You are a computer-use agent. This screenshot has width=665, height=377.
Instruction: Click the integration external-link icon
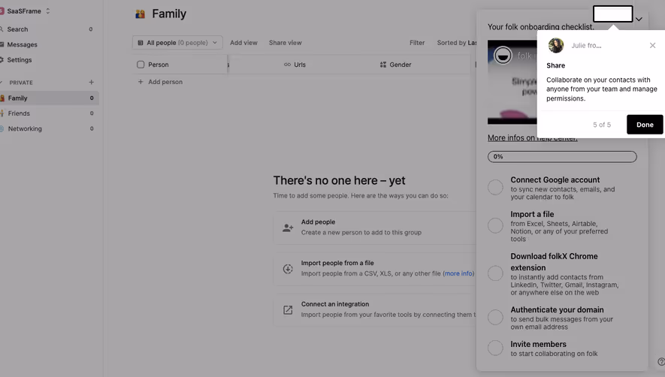288,310
